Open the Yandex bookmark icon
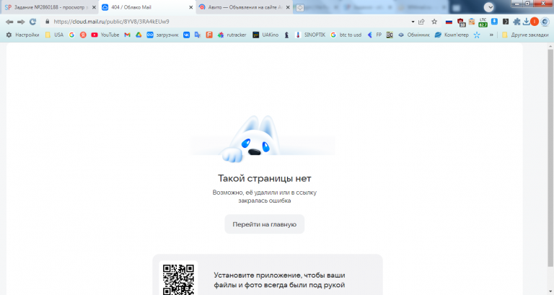 click(x=83, y=35)
